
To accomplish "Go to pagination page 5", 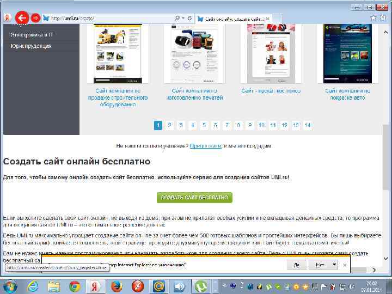I will (x=204, y=125).
